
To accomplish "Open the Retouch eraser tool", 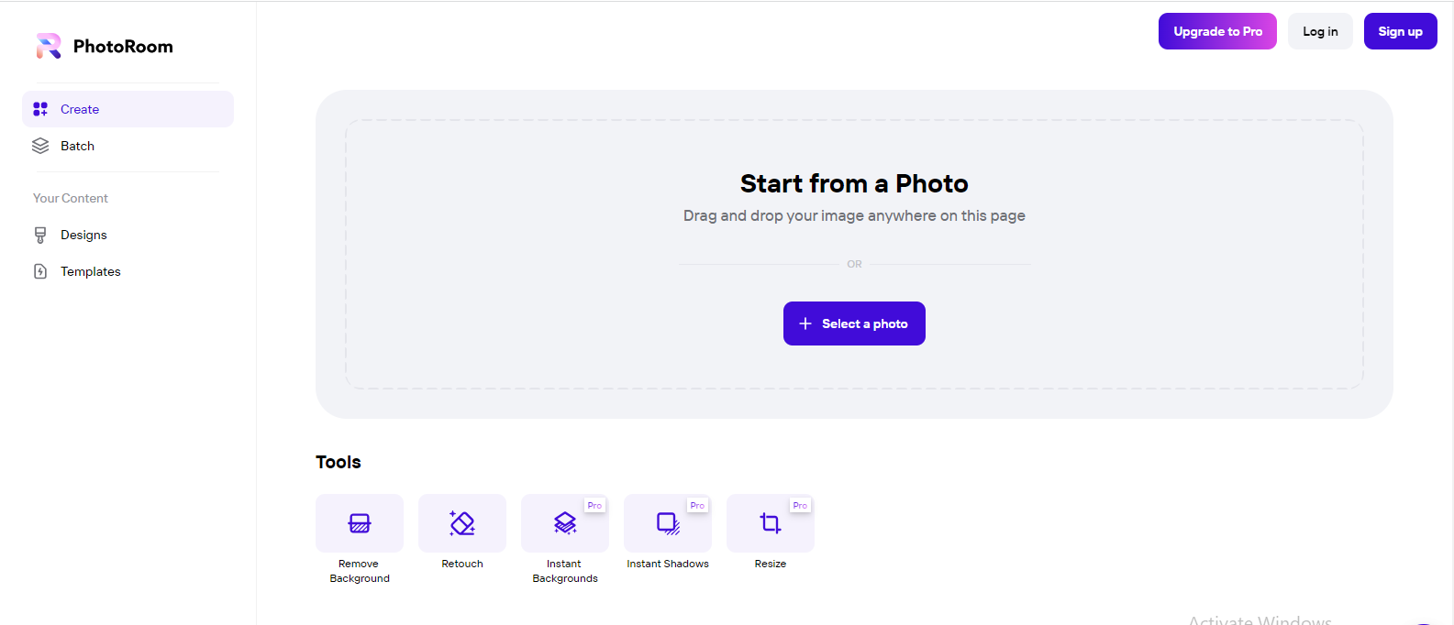I will tap(462, 523).
